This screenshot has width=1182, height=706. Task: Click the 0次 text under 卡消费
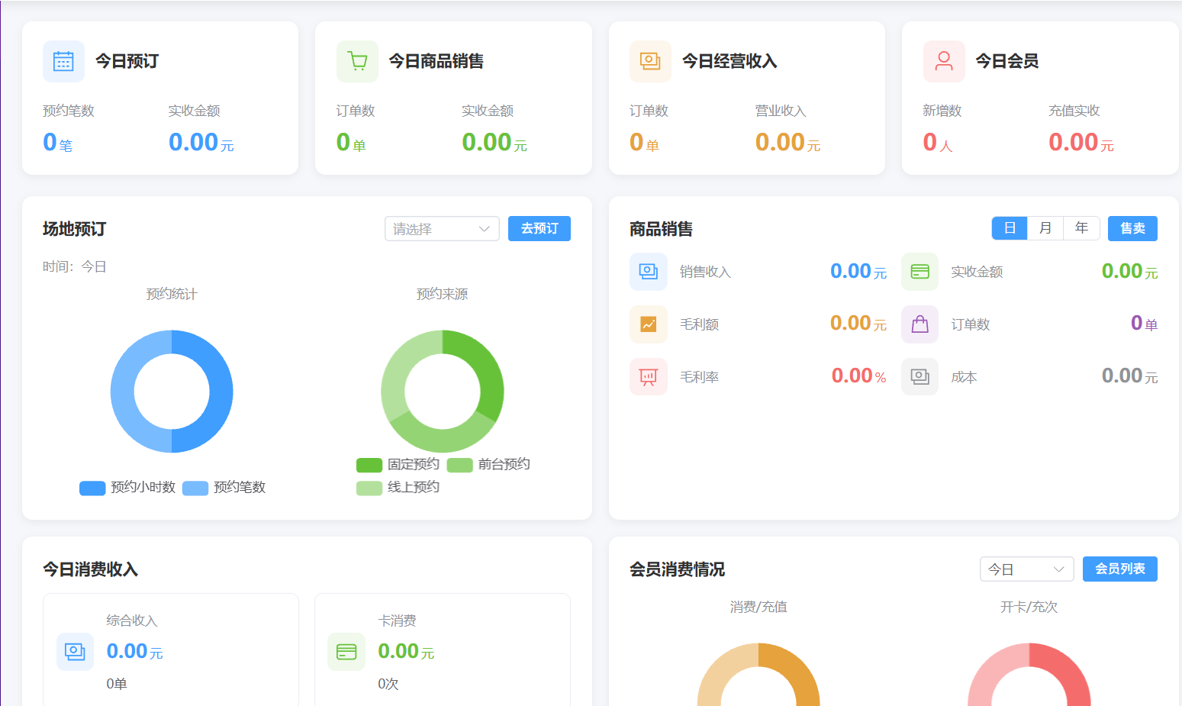coord(388,684)
